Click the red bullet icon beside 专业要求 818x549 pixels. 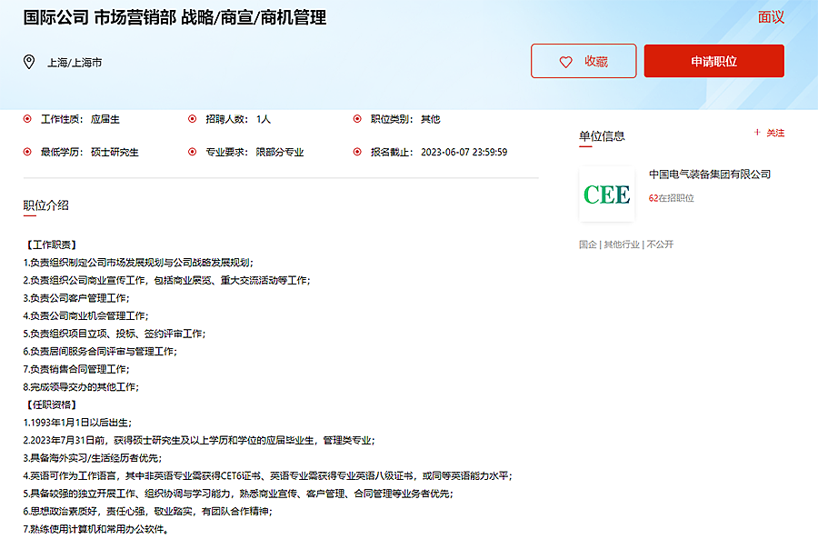pyautogui.click(x=192, y=152)
